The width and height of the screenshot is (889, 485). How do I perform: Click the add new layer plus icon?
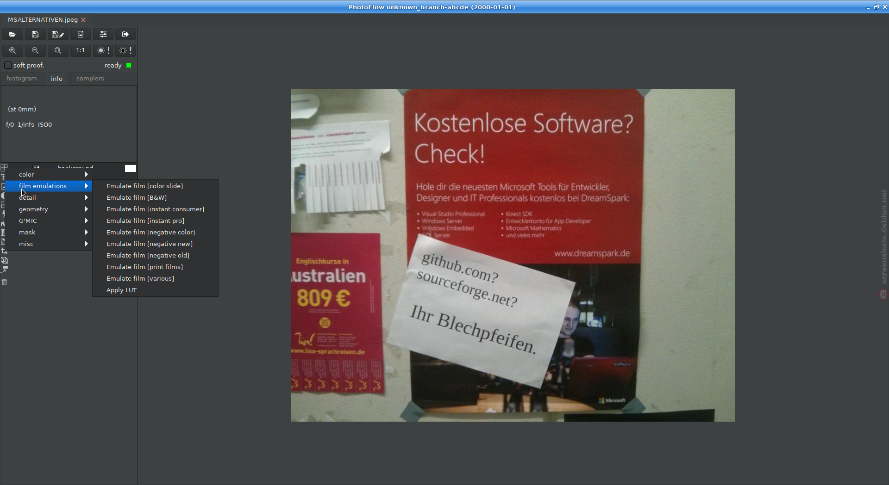tap(4, 167)
